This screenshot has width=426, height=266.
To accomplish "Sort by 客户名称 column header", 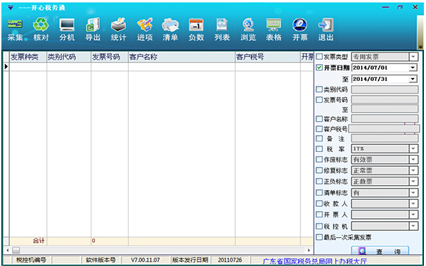I will click(x=182, y=57).
